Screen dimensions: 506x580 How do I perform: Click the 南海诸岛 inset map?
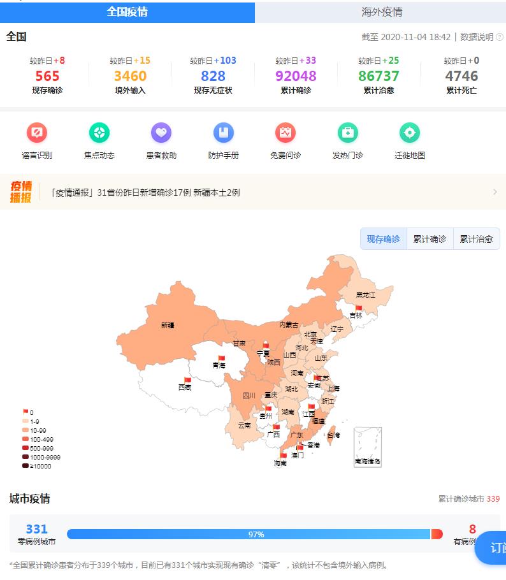[x=368, y=446]
